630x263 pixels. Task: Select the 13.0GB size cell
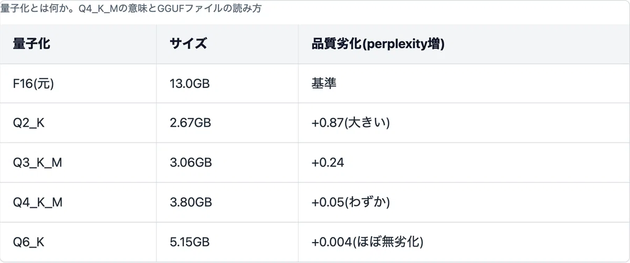pyautogui.click(x=190, y=83)
